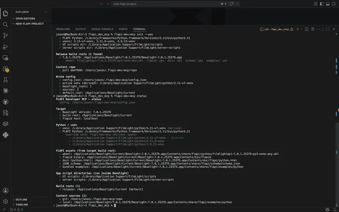Click the JSON schema path schema.json
339x212 pixels.
[x=162, y=163]
